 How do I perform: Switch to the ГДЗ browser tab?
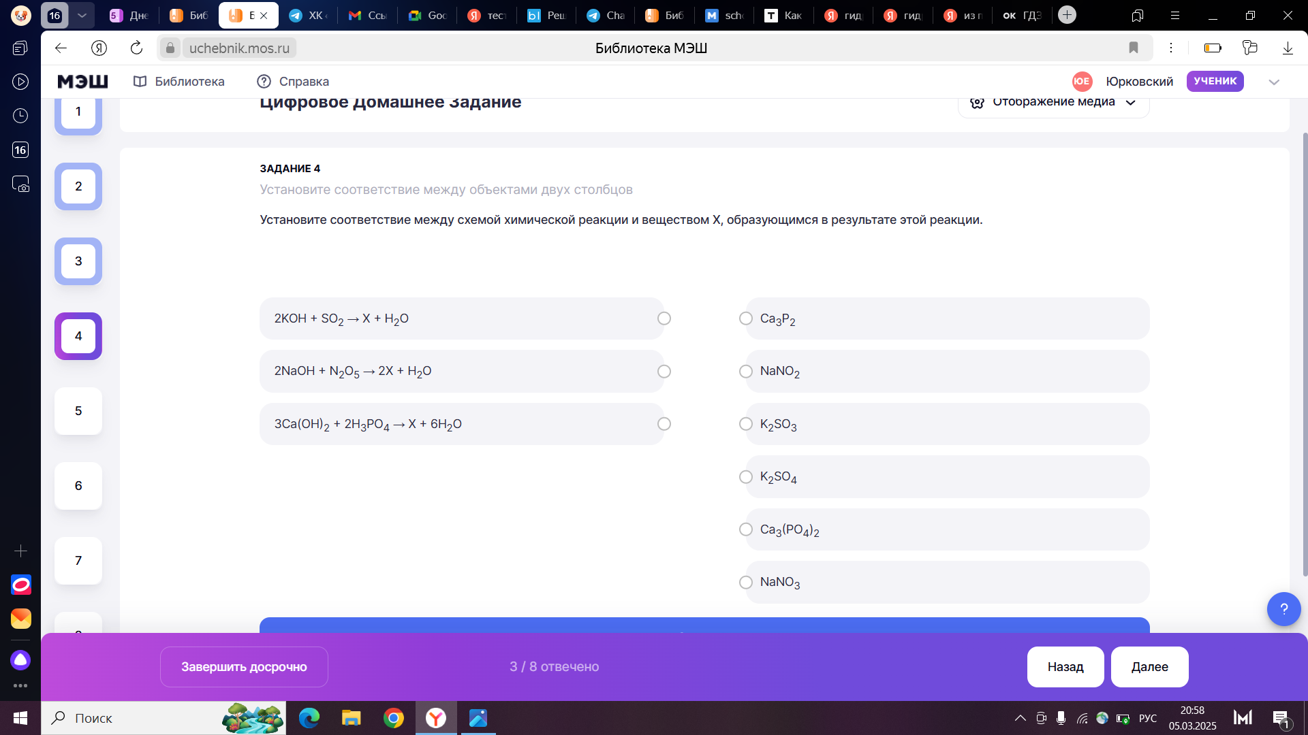coord(1023,15)
